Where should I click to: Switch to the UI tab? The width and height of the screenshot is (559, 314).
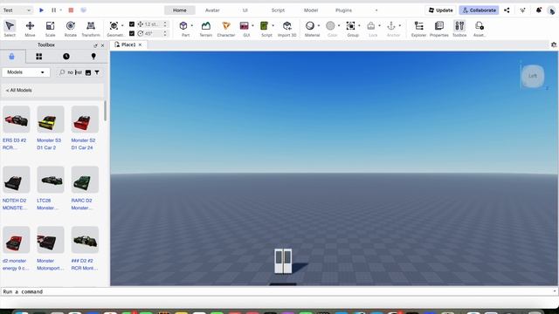(245, 10)
